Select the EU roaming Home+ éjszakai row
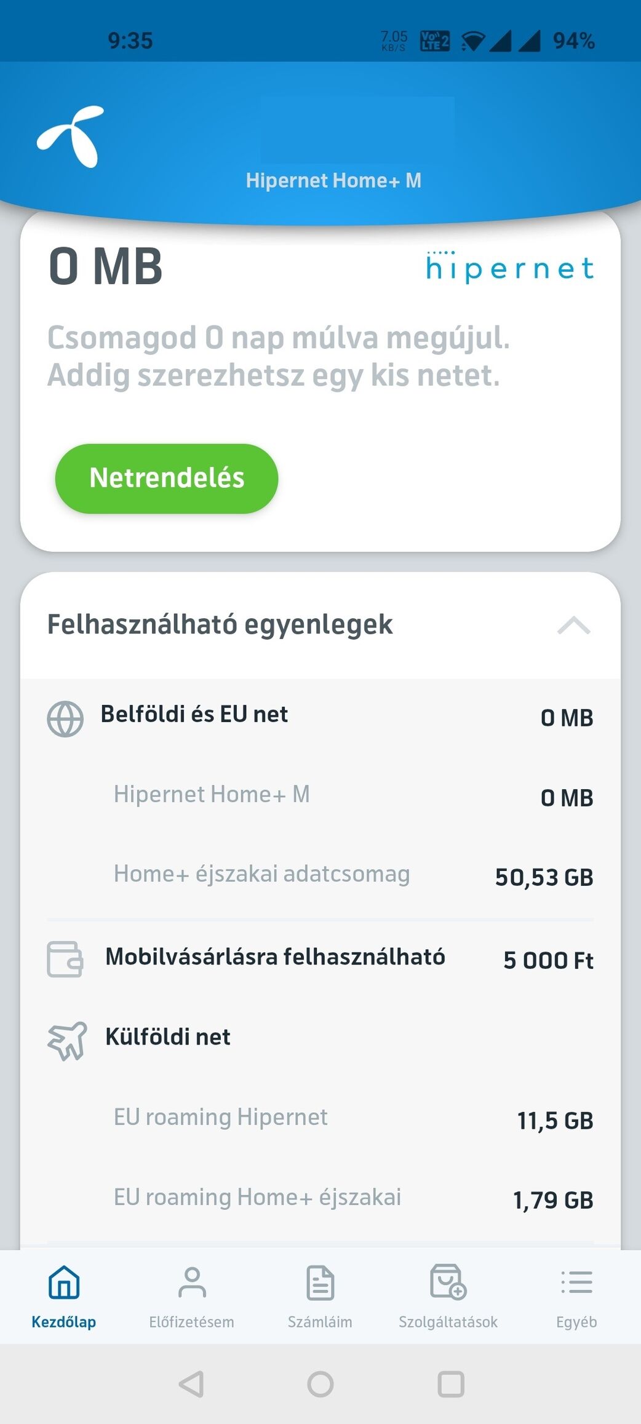 [x=320, y=1198]
